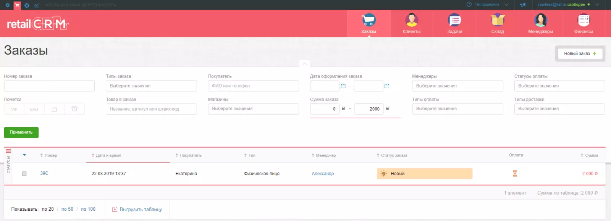Create order with Новый заказ button
The height and width of the screenshot is (221, 611).
580,53
